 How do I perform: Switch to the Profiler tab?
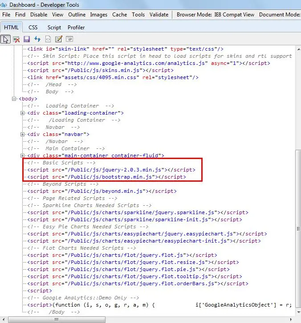click(x=76, y=28)
